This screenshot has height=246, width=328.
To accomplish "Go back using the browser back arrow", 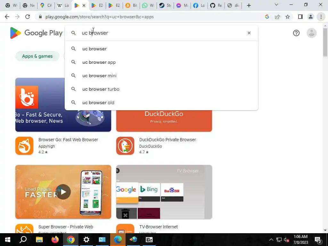I will click(7, 17).
